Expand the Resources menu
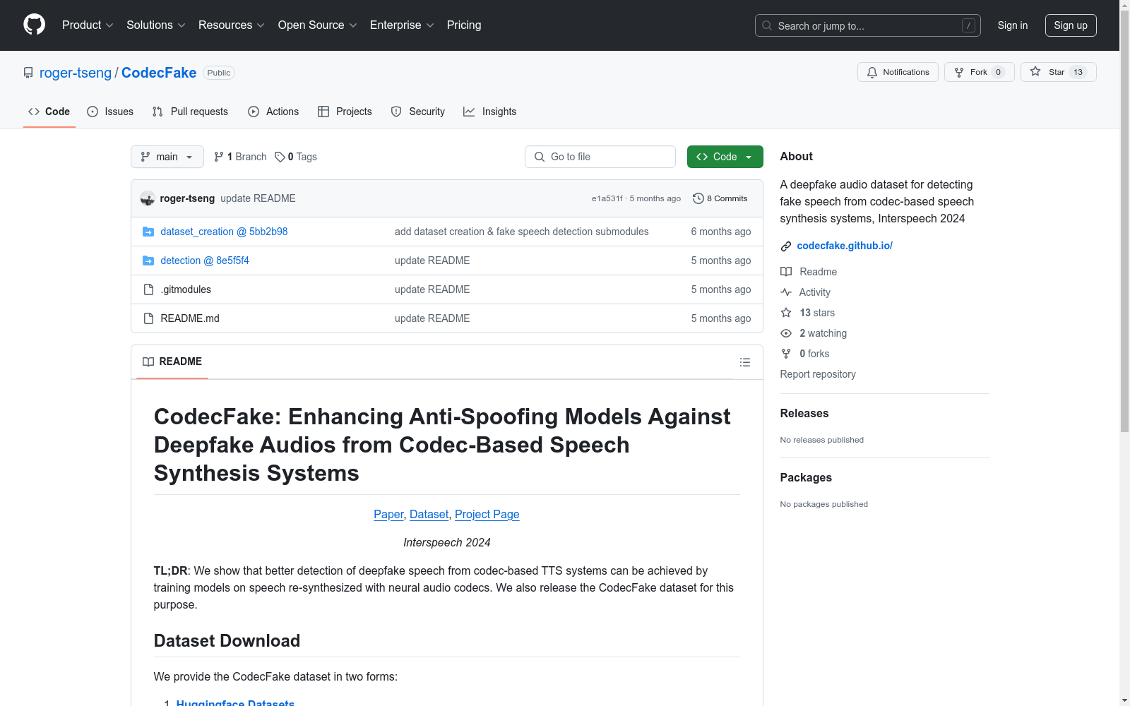 [232, 25]
